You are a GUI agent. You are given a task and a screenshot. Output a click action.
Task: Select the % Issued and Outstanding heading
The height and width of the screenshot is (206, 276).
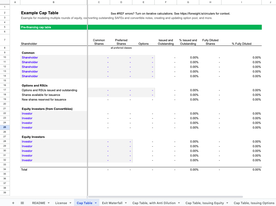(188, 42)
